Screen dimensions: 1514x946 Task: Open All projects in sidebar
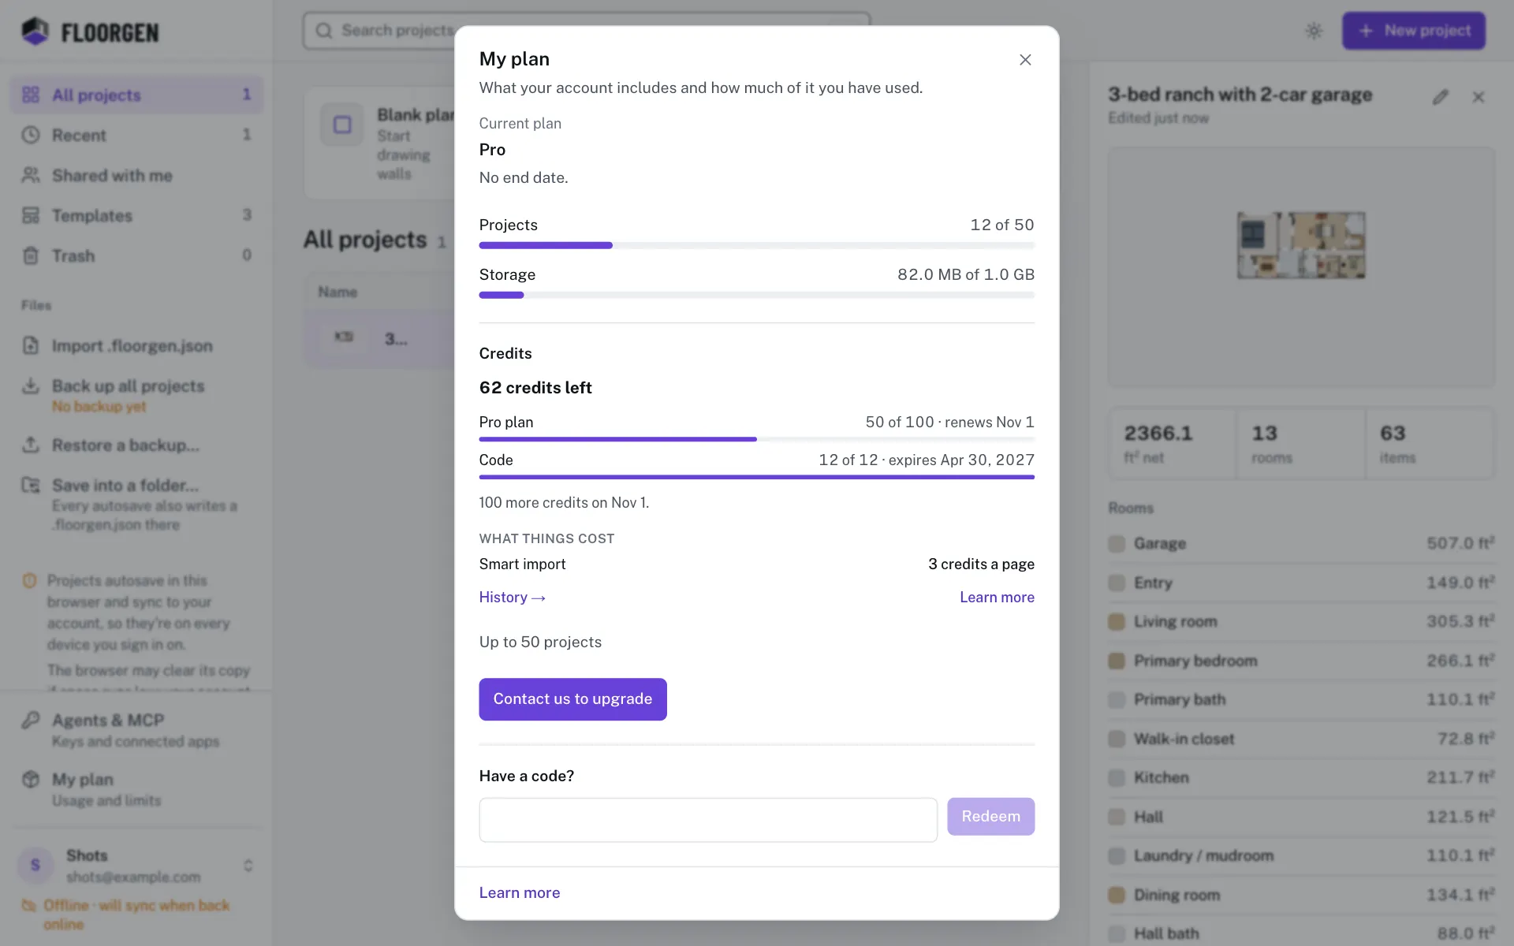click(x=136, y=95)
